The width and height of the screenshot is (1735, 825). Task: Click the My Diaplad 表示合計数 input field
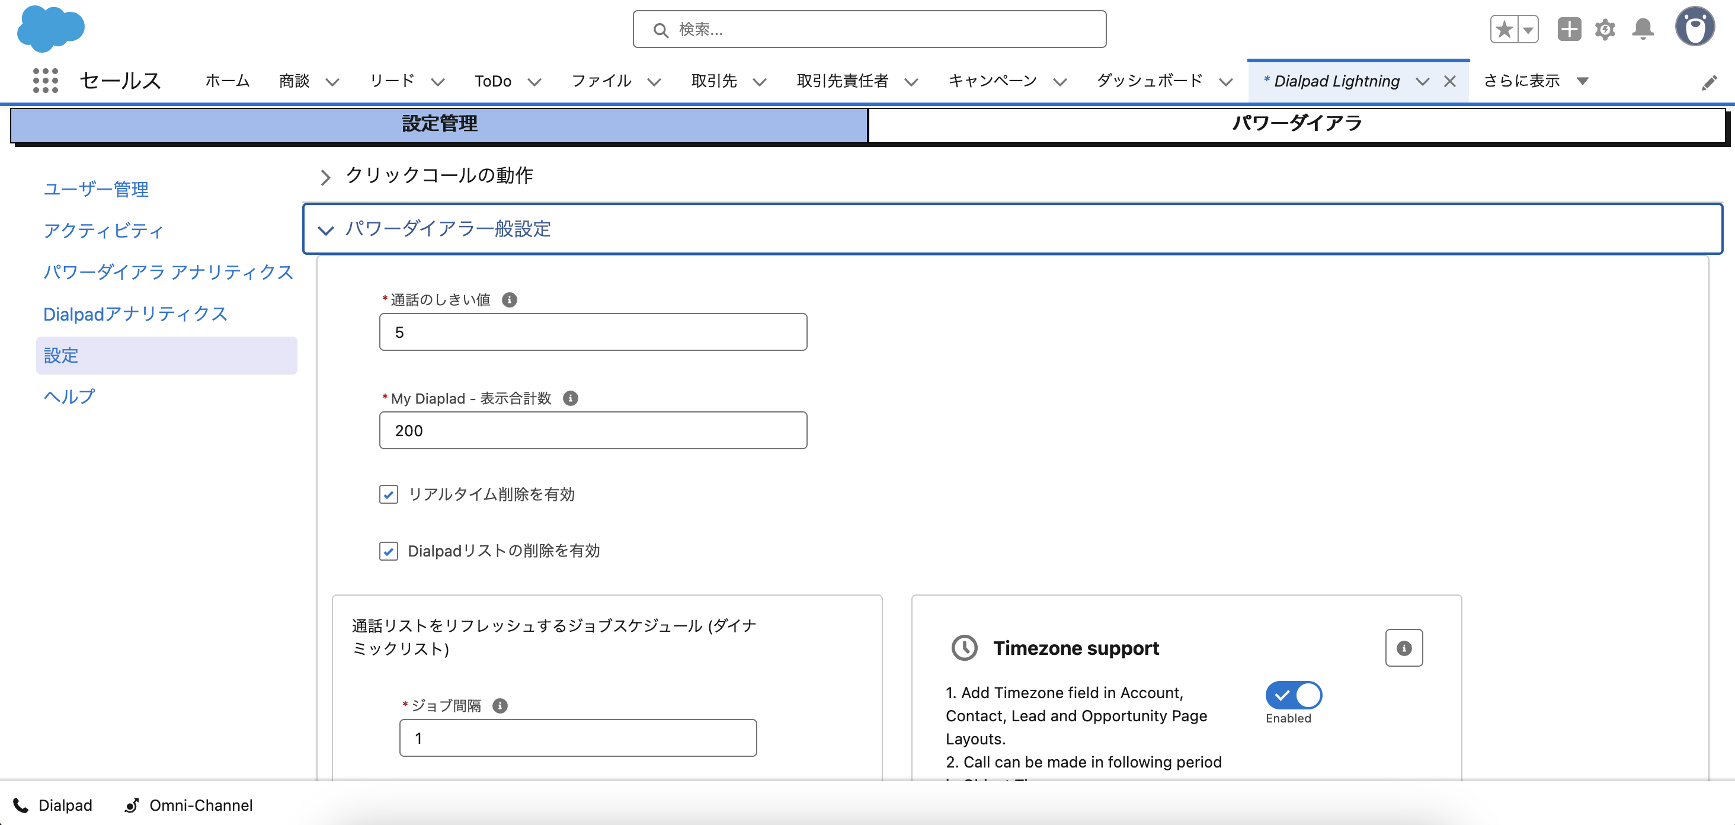593,430
